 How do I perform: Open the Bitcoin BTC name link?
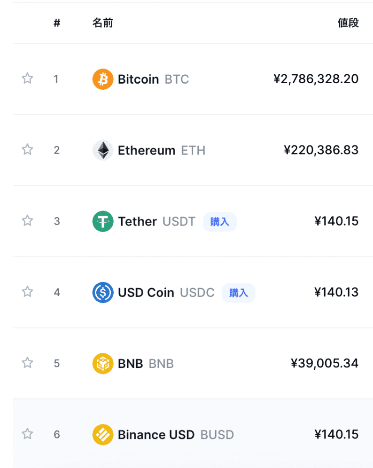(153, 79)
